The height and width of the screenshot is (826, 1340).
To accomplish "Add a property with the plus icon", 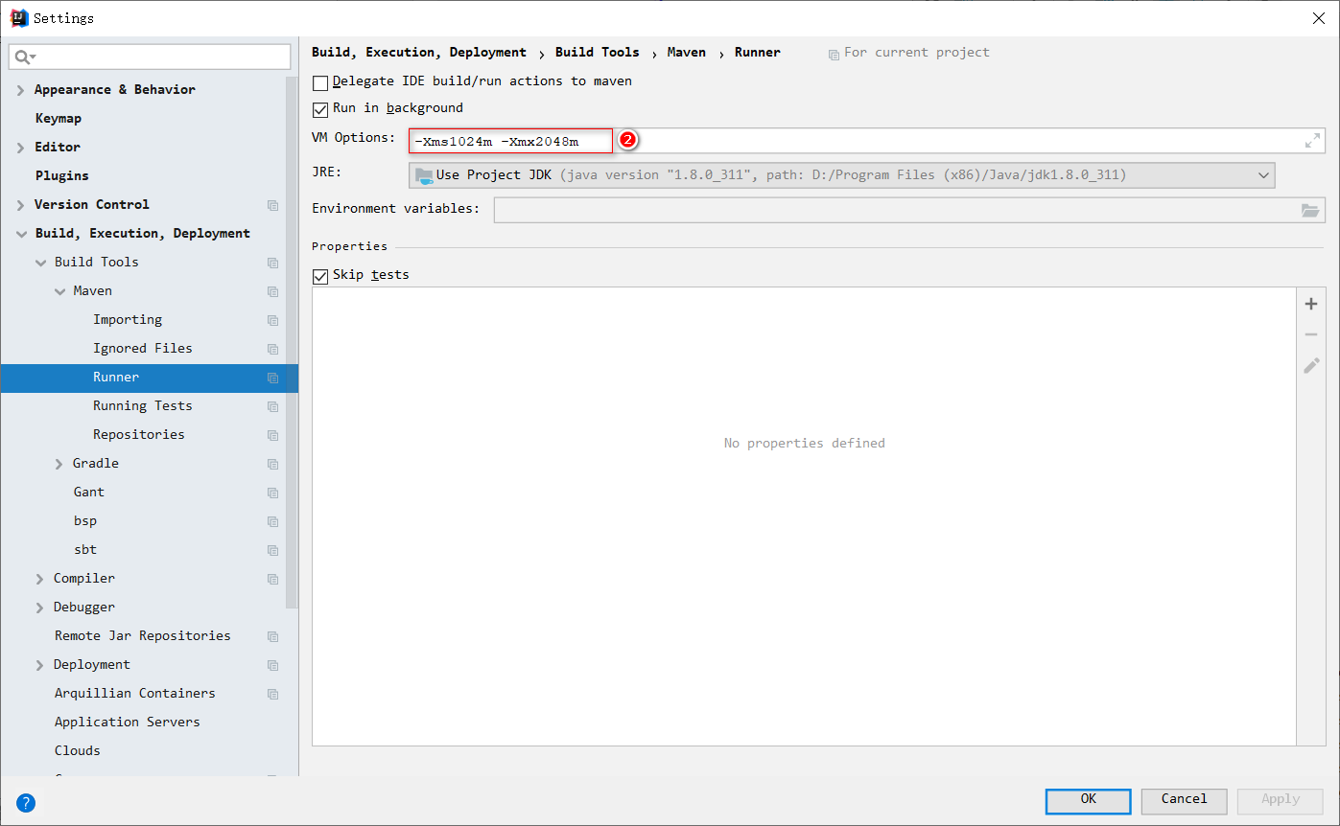I will click(1311, 305).
